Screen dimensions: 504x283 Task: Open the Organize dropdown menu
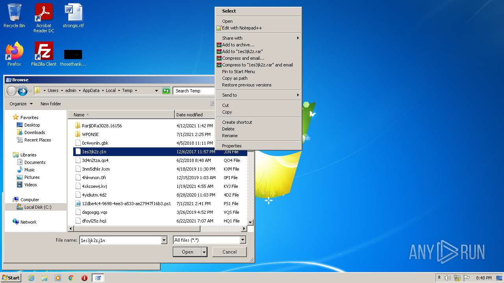[21, 104]
